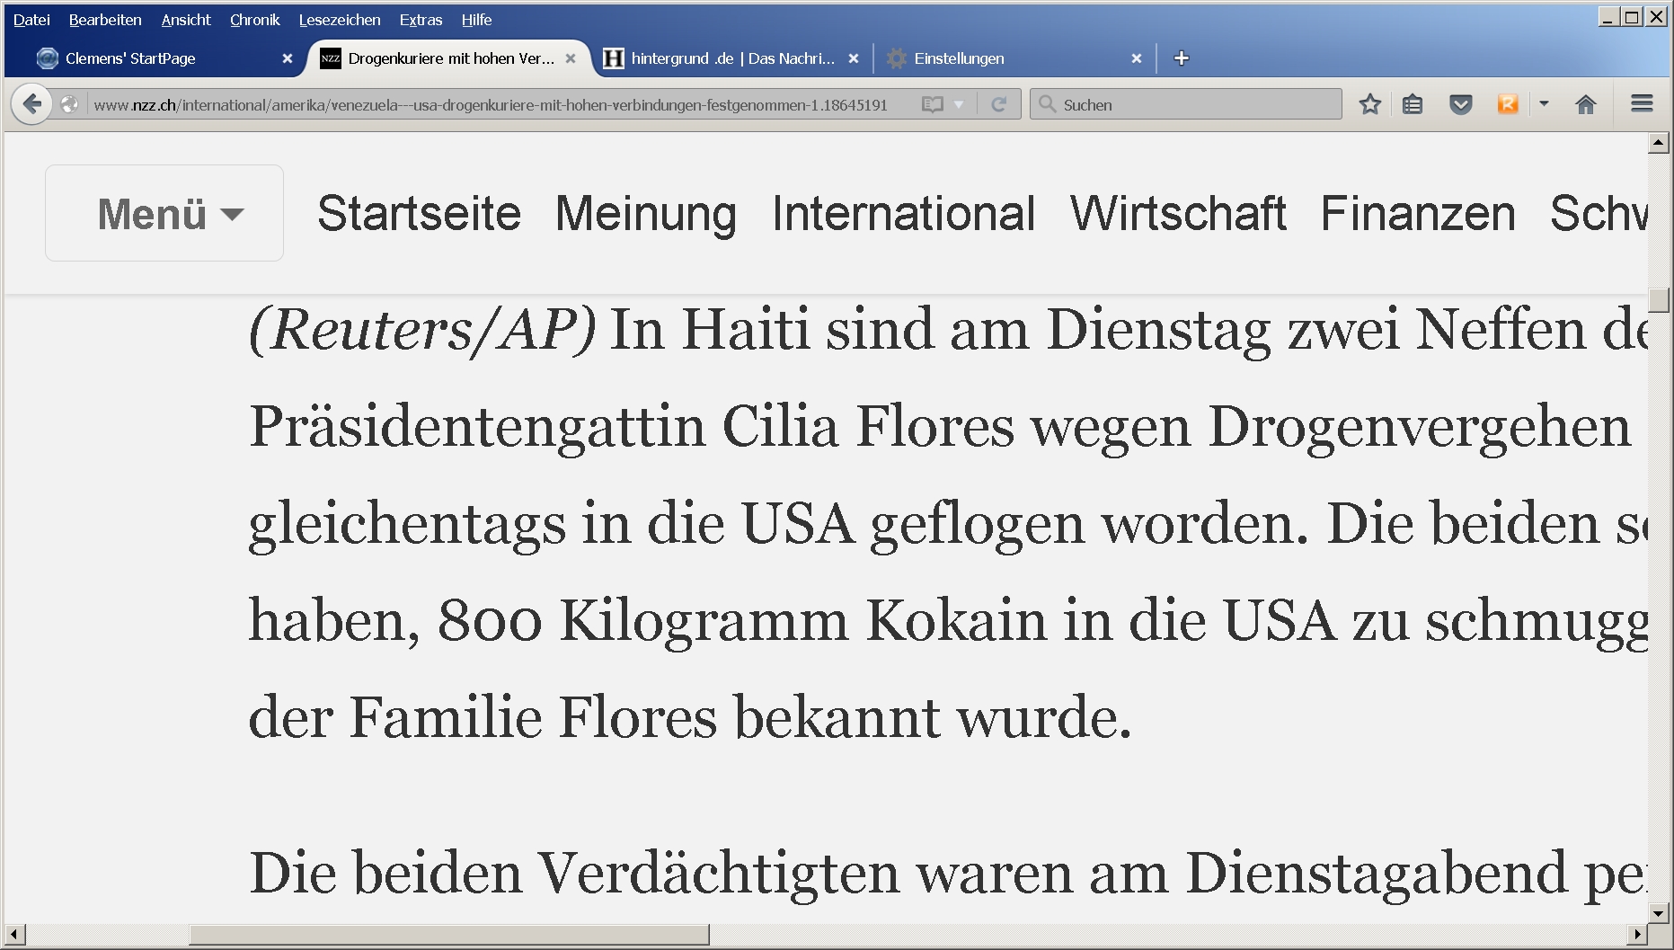Click the orange RSS feed icon
This screenshot has height=950, width=1674.
(1508, 104)
